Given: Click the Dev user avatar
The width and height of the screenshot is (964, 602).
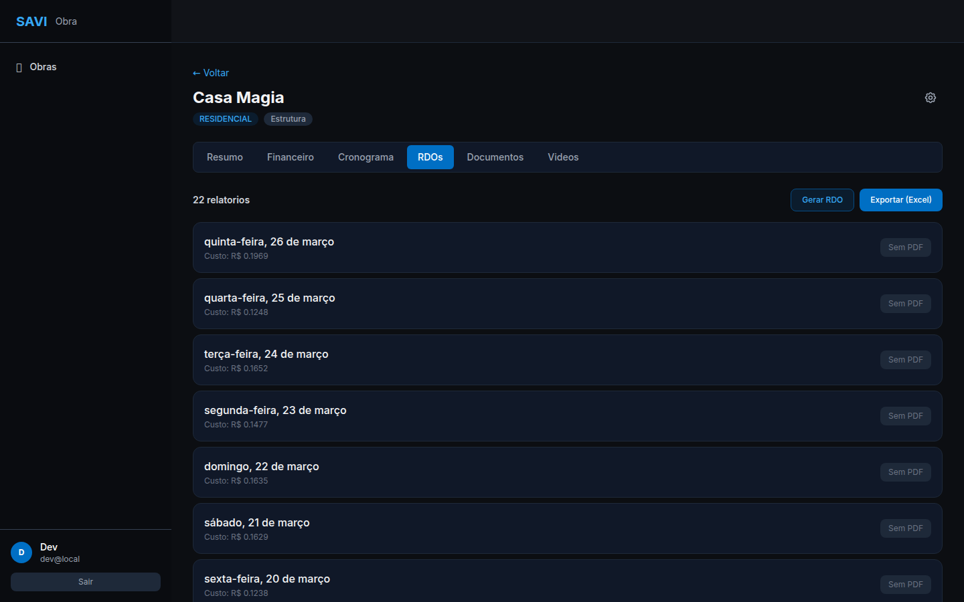Looking at the screenshot, I should 21,553.
